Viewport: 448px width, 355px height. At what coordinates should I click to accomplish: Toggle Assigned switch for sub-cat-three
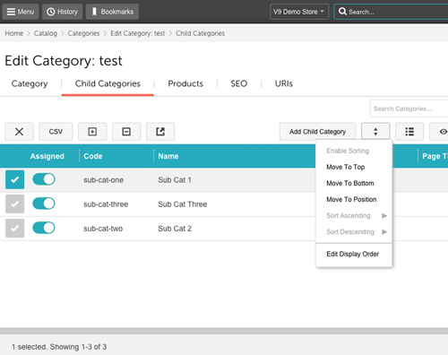point(44,203)
